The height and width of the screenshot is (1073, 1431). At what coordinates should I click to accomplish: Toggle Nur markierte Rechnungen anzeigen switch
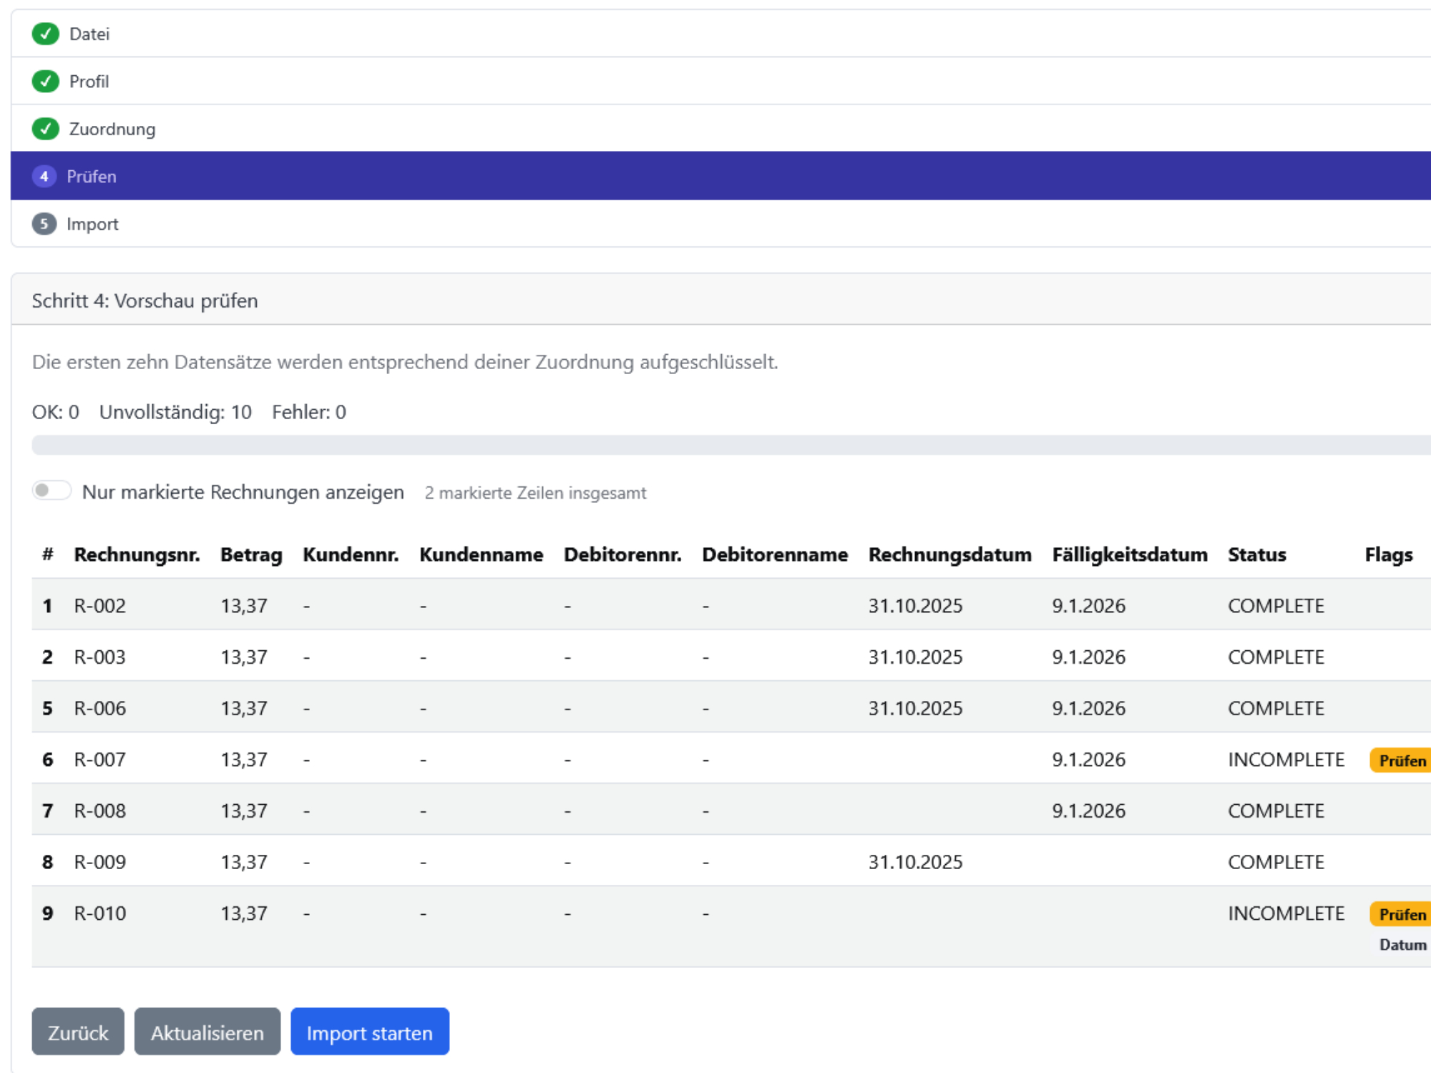[52, 491]
